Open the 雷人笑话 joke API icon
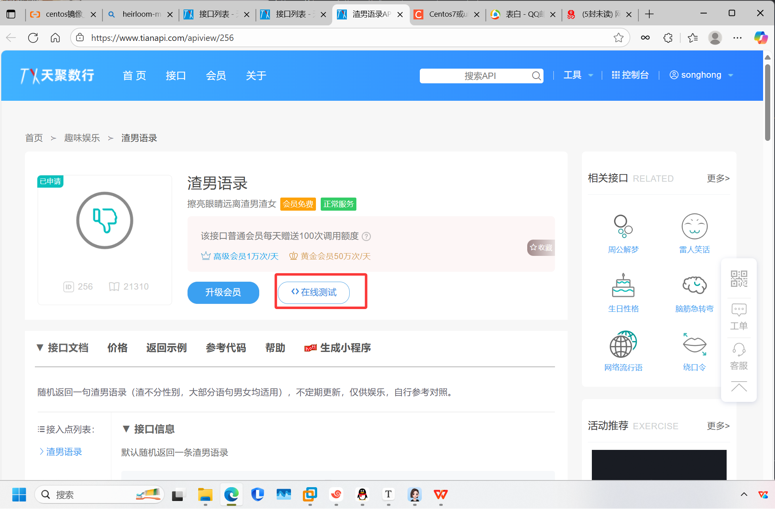 [x=694, y=227]
